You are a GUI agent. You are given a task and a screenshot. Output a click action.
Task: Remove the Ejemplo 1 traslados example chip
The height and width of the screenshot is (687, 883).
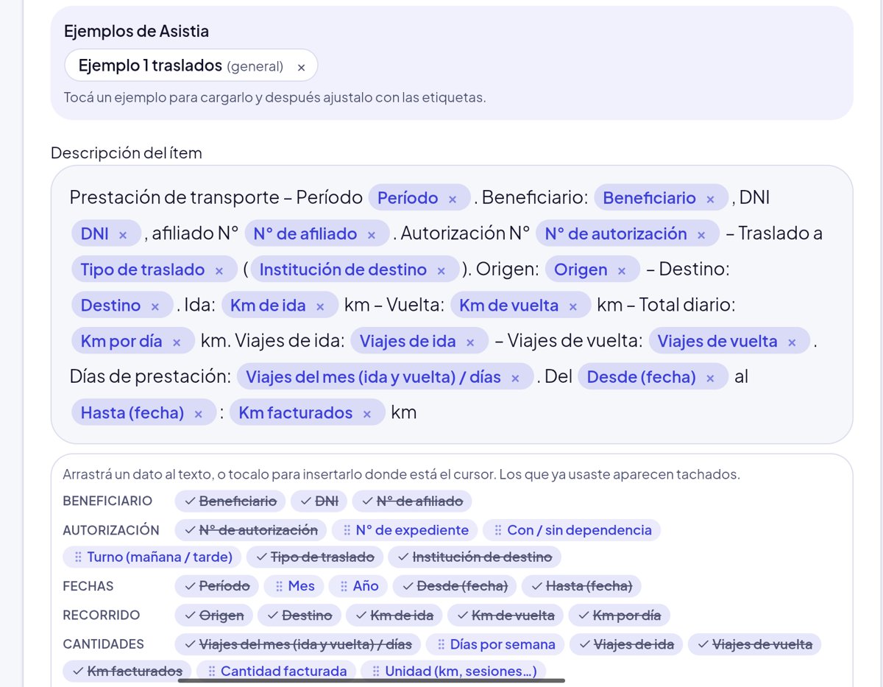[301, 67]
